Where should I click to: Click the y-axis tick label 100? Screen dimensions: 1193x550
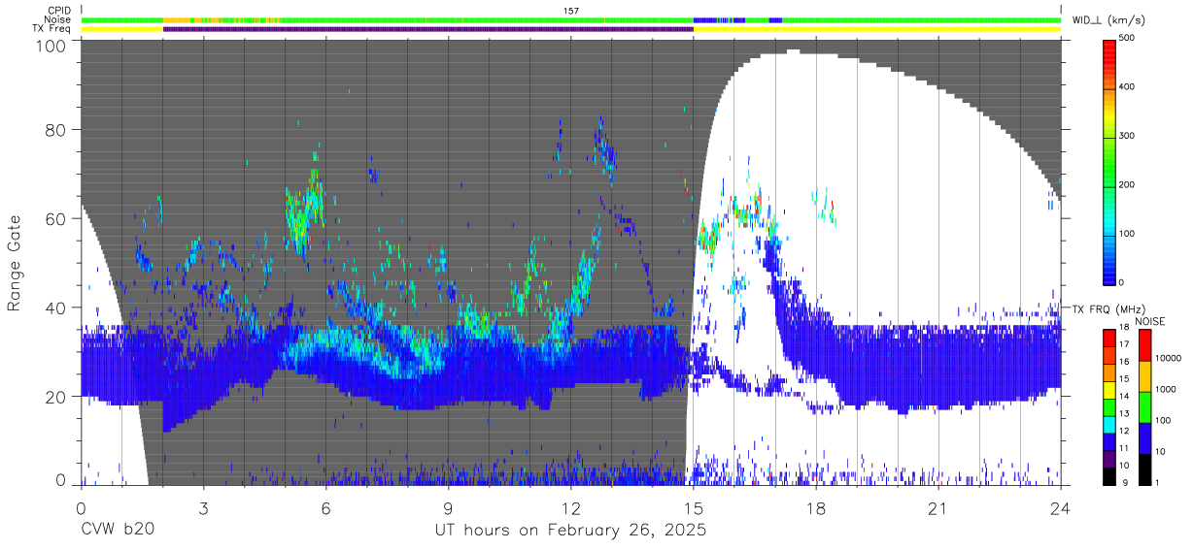point(51,46)
